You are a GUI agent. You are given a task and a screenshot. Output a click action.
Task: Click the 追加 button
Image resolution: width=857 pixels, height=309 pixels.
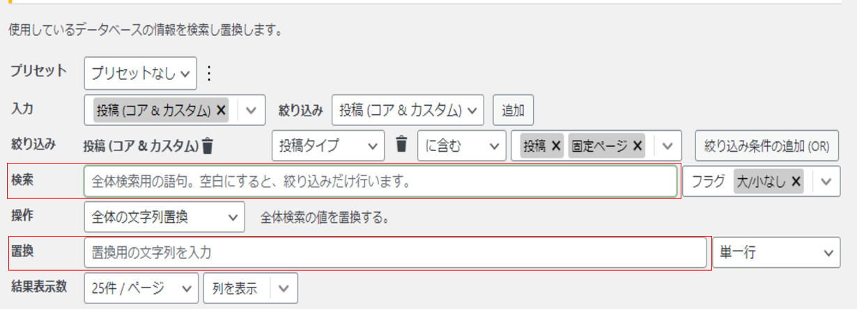(514, 109)
